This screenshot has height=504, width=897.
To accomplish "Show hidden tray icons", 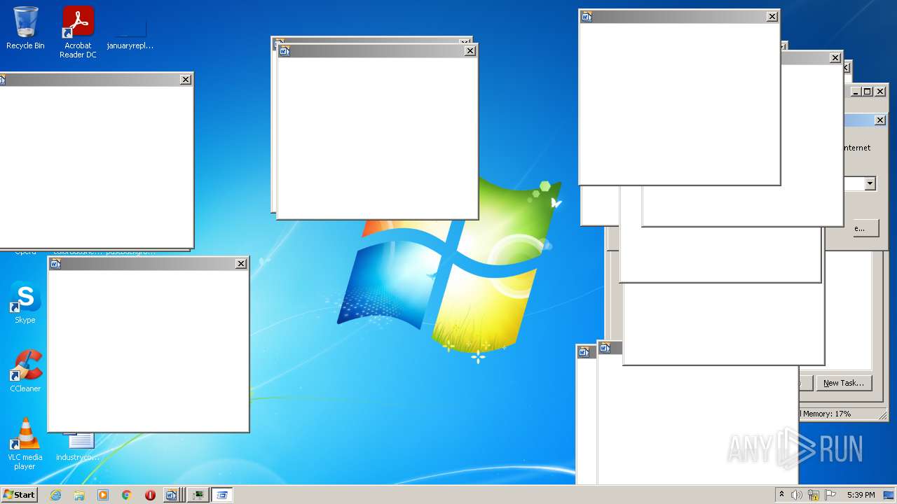I will coord(782,495).
